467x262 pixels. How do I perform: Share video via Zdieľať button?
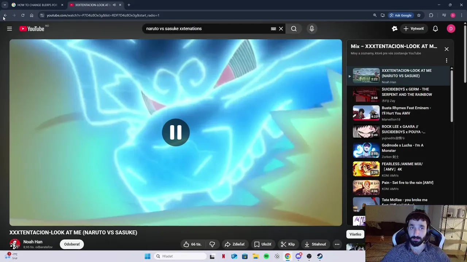point(234,244)
